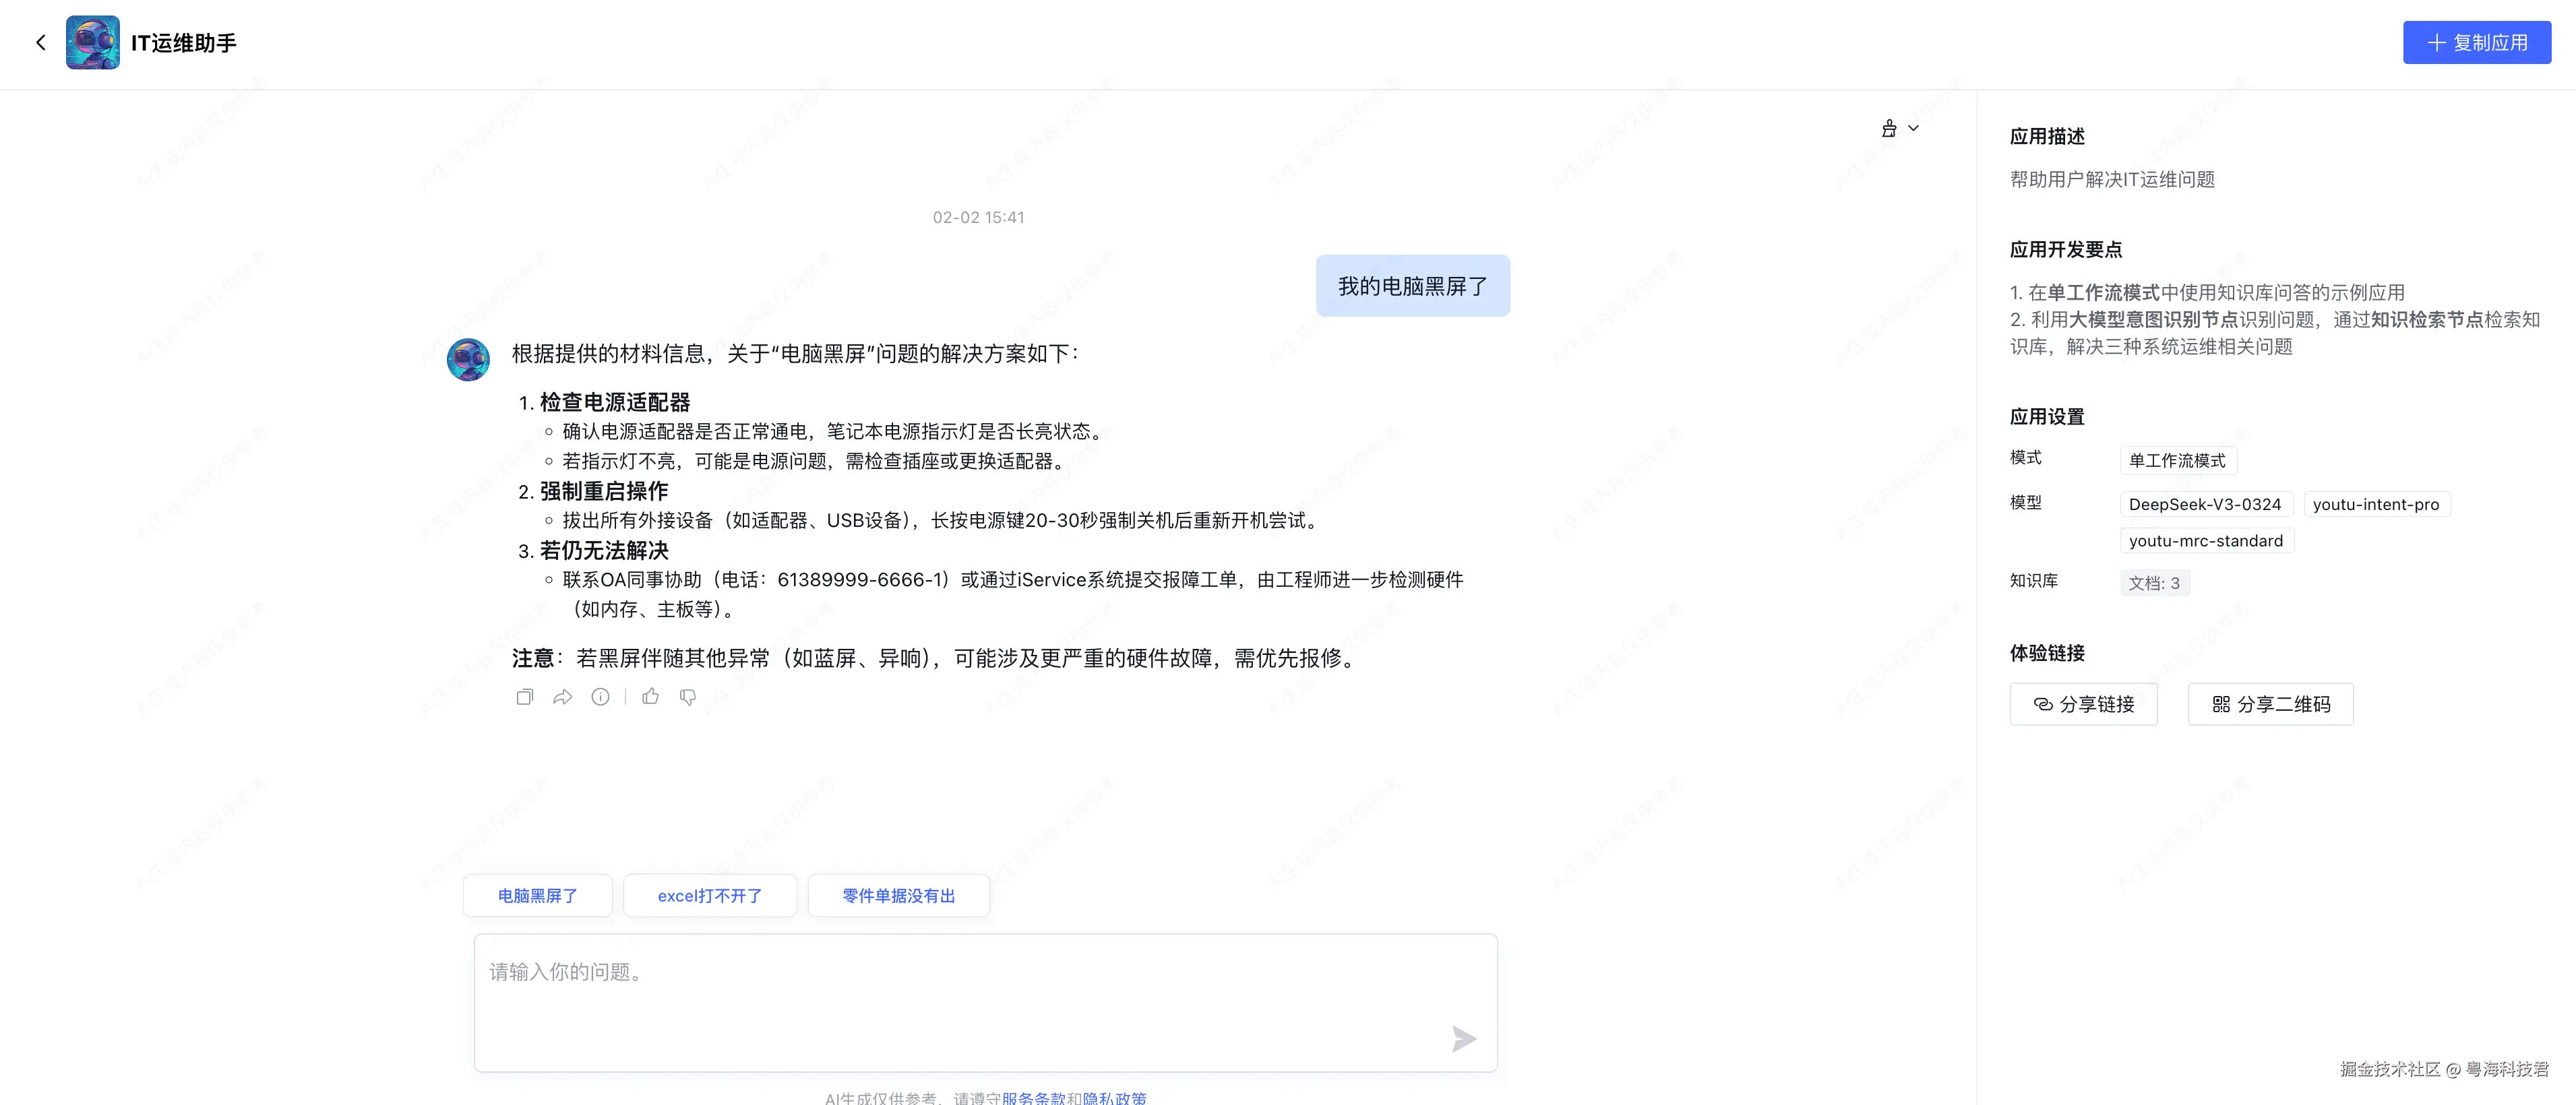Click the 分享链接 button
2576x1105 pixels.
point(2083,704)
